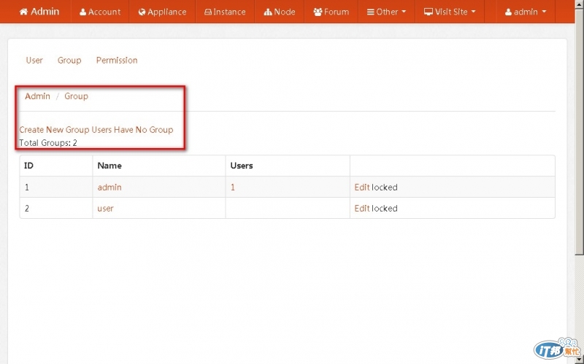Viewport: 584px width, 364px height.
Task: Click the sitemap icon beside Node
Action: click(268, 12)
